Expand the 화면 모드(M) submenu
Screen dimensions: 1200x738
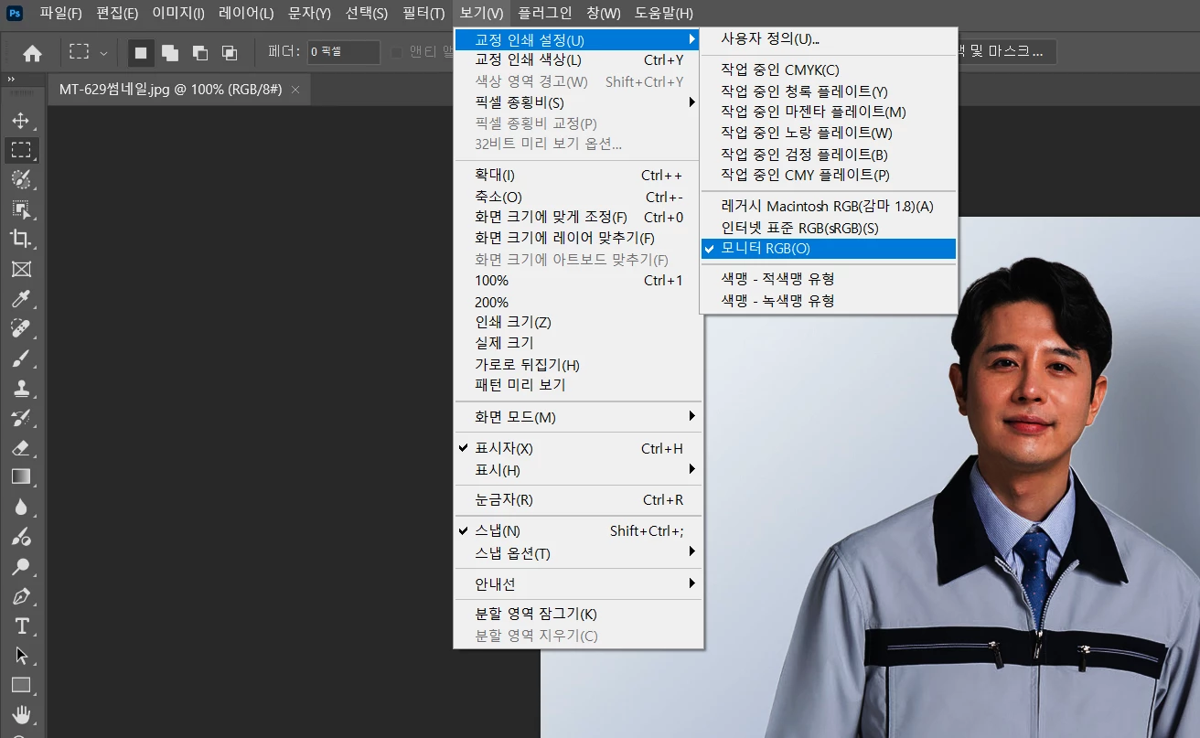(x=579, y=417)
